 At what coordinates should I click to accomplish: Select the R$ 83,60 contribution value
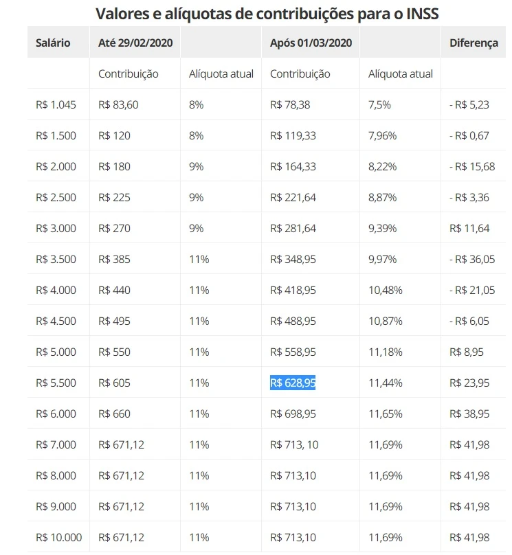tap(118, 104)
